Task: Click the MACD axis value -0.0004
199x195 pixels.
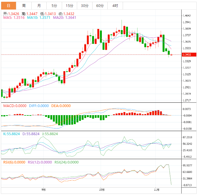Action: [187, 116]
